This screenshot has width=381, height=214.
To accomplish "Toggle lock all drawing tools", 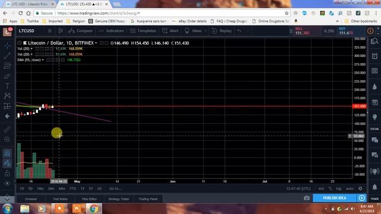I will (x=7, y=173).
